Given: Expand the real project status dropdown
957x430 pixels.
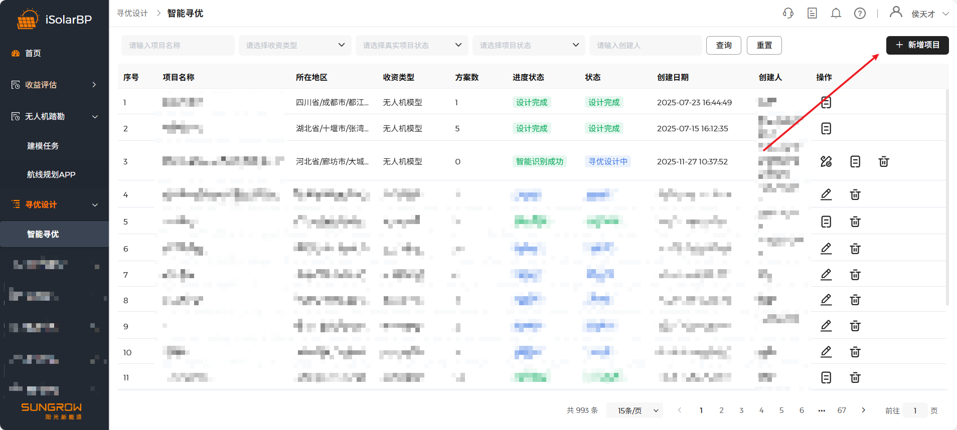Looking at the screenshot, I should pyautogui.click(x=411, y=45).
